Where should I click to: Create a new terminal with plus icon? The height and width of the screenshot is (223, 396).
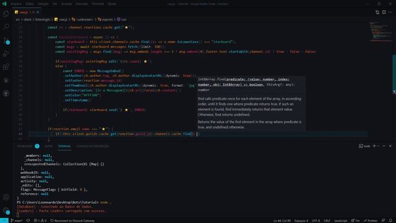point(374,146)
